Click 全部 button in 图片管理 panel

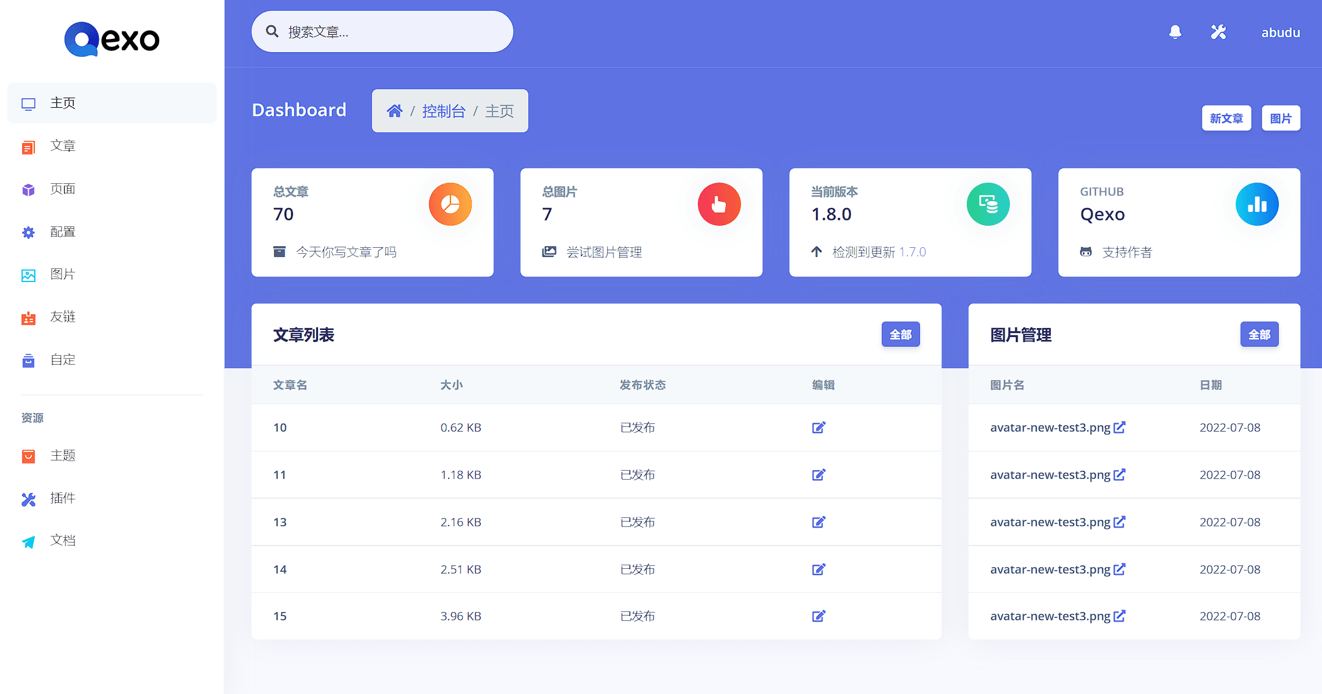pyautogui.click(x=1259, y=335)
